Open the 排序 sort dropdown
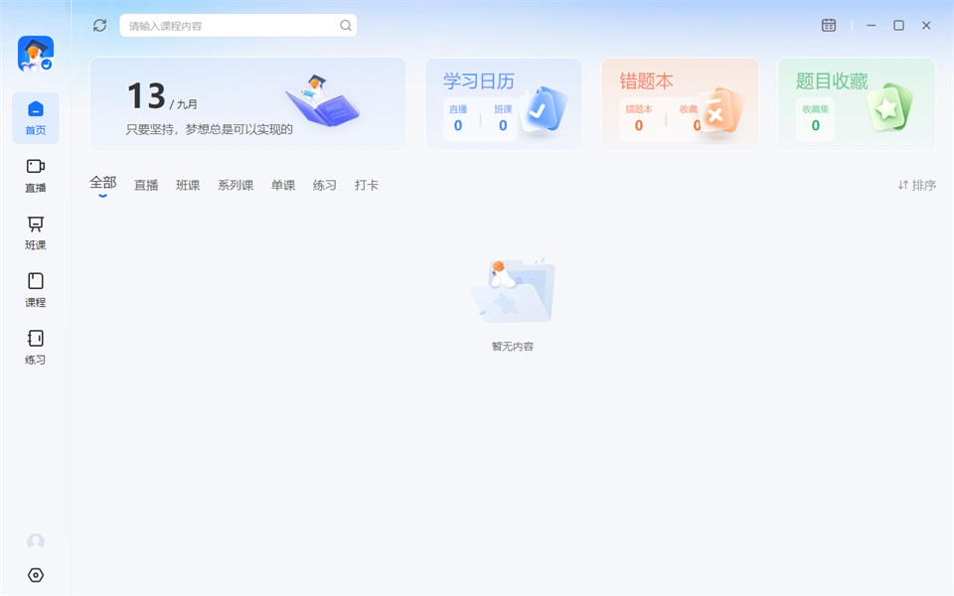The width and height of the screenshot is (954, 596). tap(917, 185)
